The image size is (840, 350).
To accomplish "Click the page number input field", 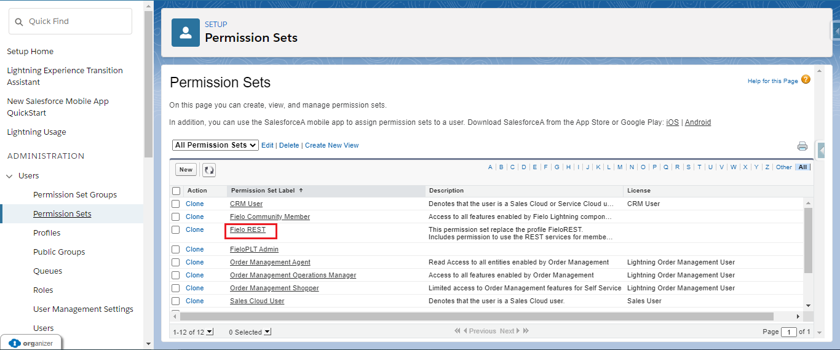I will coord(788,332).
